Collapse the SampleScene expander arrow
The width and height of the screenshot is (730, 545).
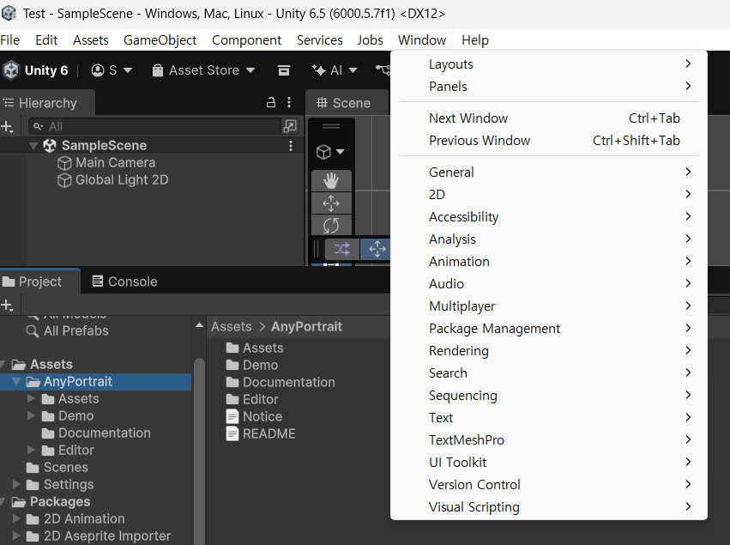[x=33, y=146]
